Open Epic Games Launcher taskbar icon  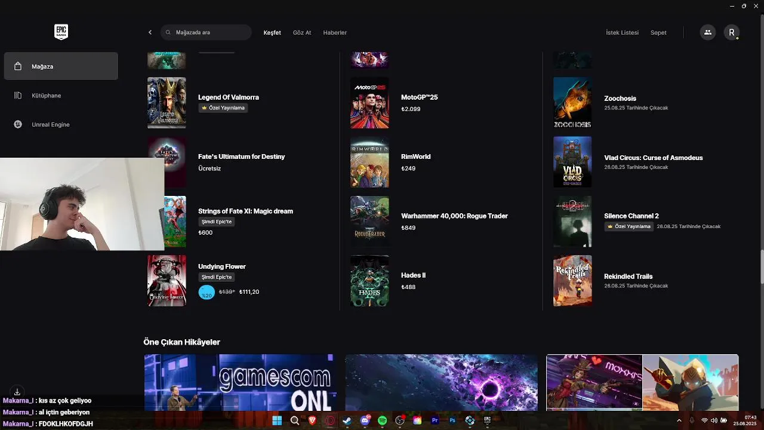click(x=487, y=420)
